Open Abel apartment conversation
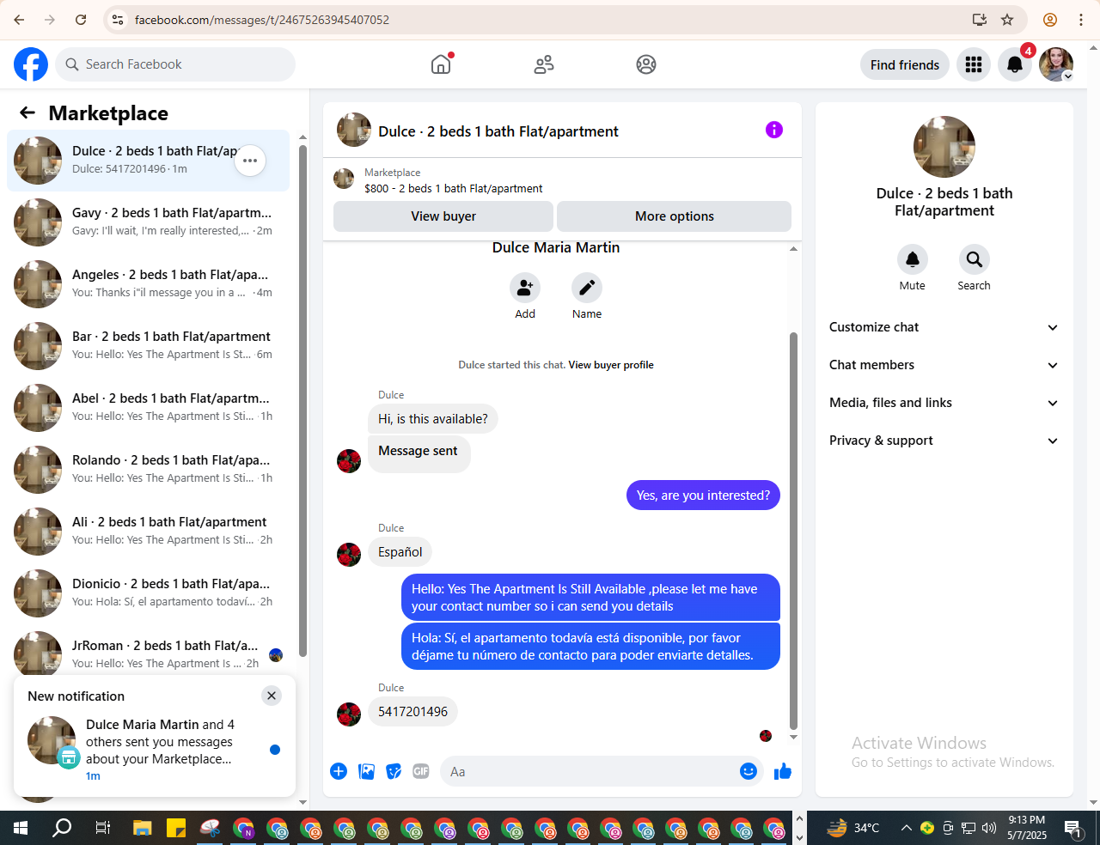1100x845 pixels. coord(148,408)
